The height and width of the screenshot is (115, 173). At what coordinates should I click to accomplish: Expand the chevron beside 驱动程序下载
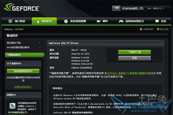coord(40,43)
